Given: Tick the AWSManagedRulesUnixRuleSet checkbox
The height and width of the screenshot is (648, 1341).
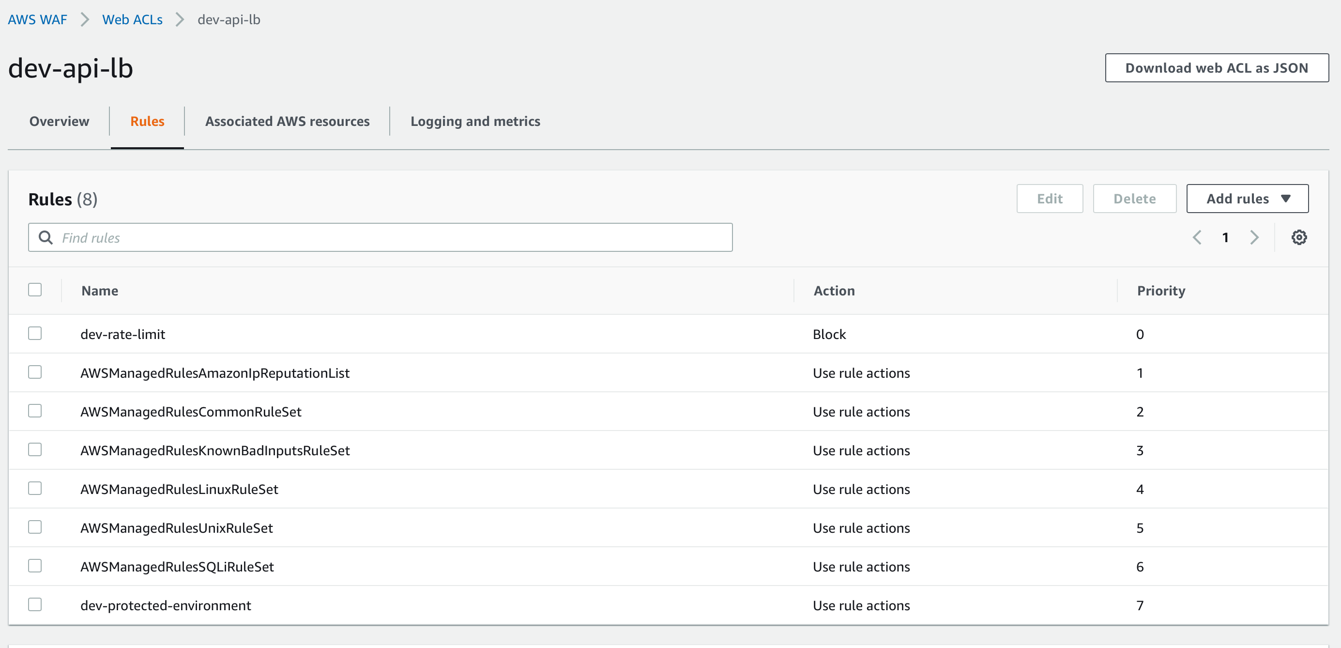Looking at the screenshot, I should 35,527.
